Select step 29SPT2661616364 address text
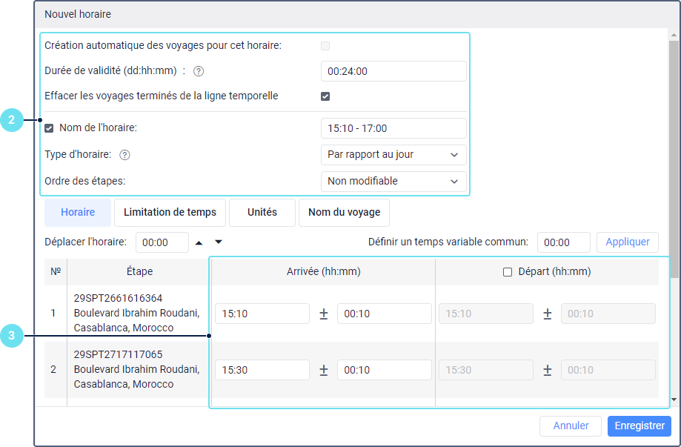The height and width of the screenshot is (447, 681). [136, 314]
